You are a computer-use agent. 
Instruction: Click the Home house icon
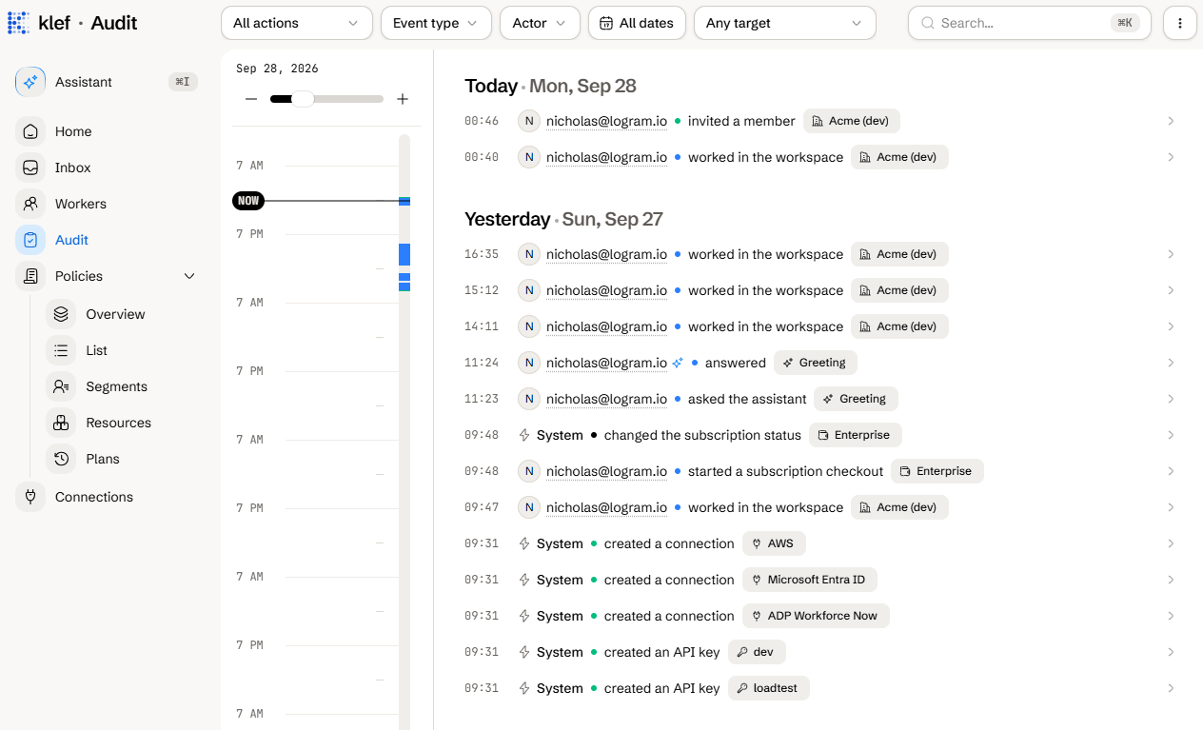30,131
